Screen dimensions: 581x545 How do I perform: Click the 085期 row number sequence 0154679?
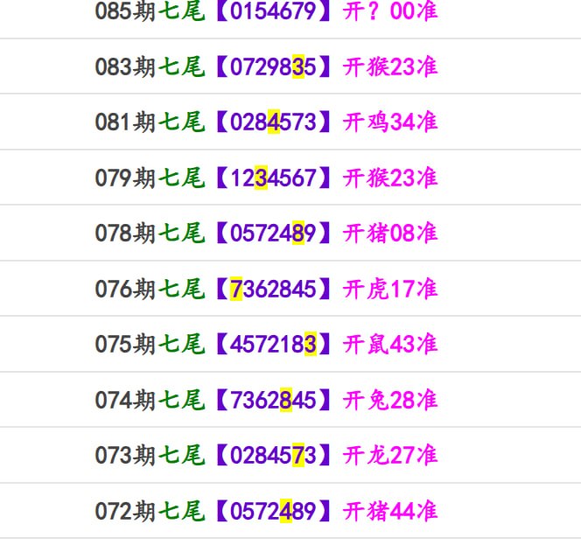tap(273, 10)
